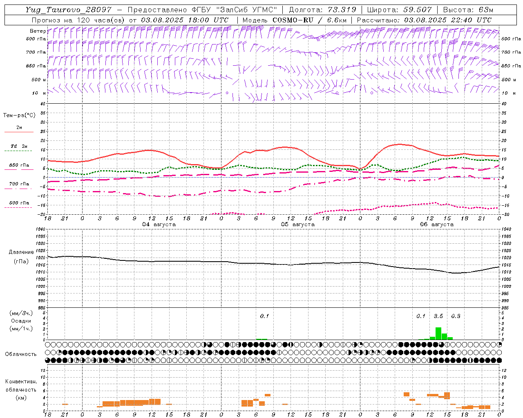Click the "(мм/1ч.)" precipitation unit label
The width and height of the screenshot is (523, 418).
[x=21, y=329]
